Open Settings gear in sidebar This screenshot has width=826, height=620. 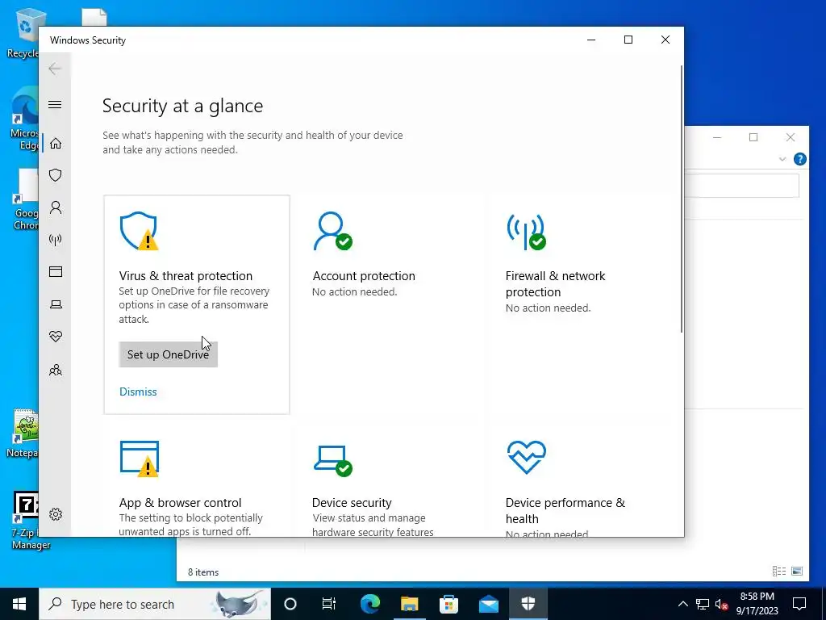(x=56, y=514)
